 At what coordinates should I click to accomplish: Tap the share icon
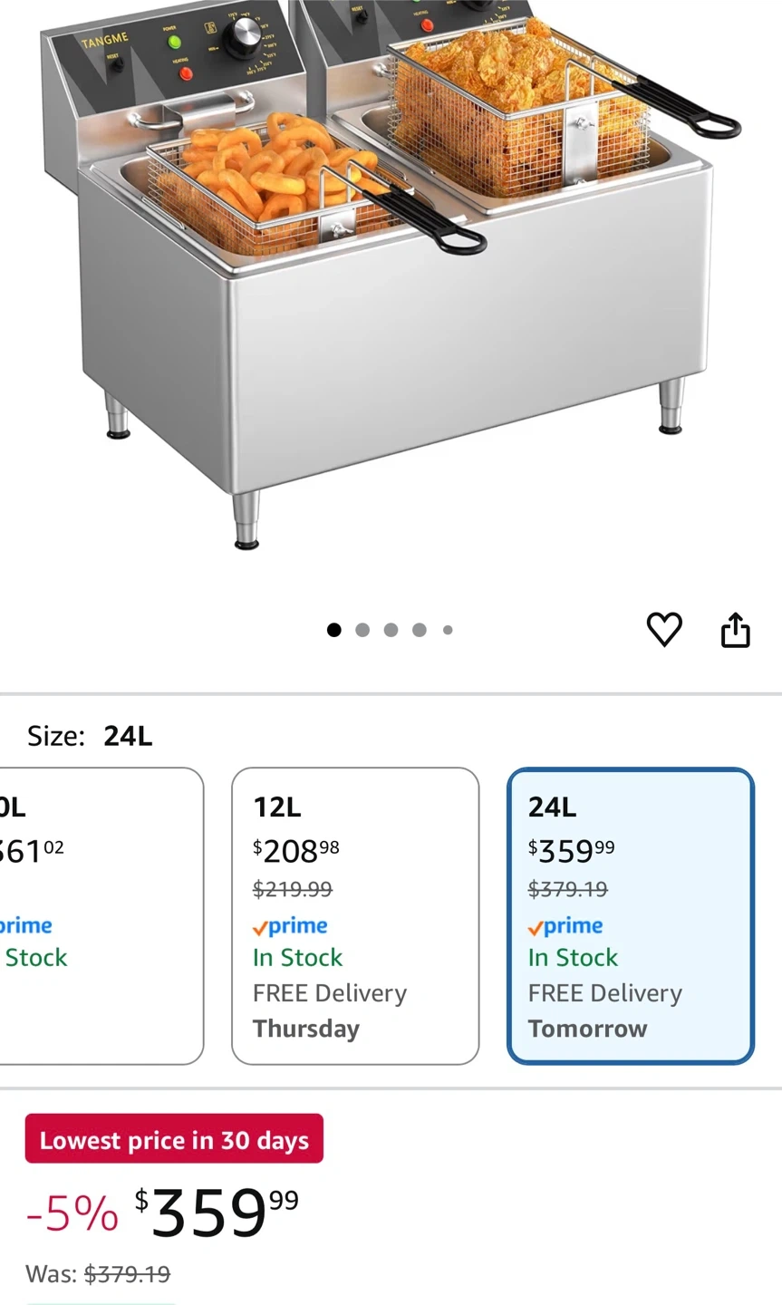(735, 630)
